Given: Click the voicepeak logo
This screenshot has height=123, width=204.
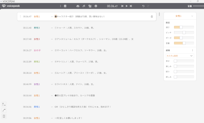Looking at the screenshot, I should [x=11, y=6].
